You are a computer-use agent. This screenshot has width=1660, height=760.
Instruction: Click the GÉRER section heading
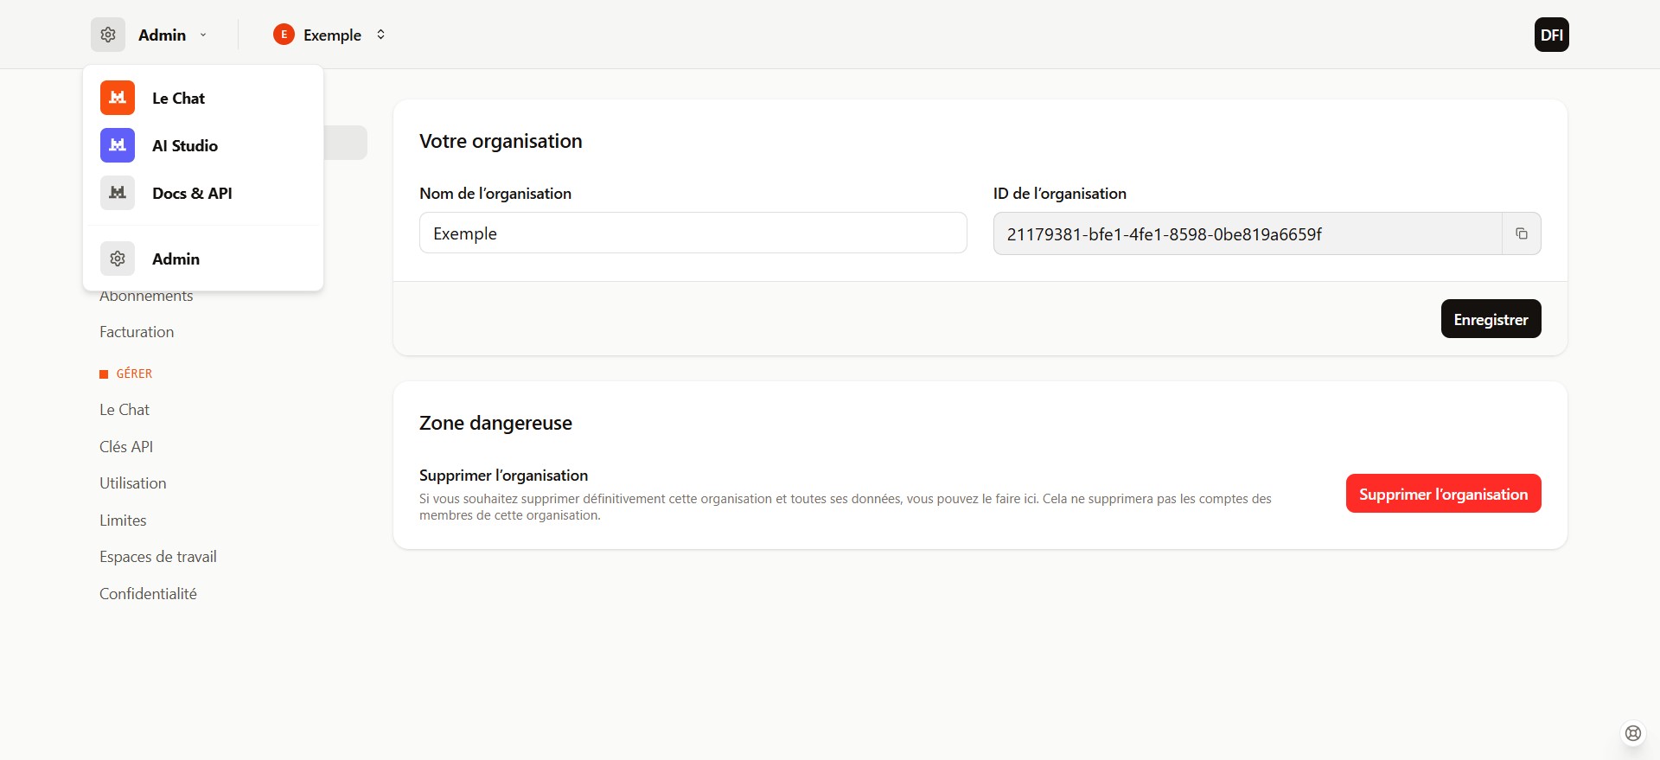[x=134, y=374]
